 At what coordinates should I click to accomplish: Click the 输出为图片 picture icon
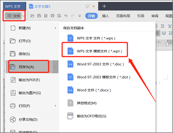12,93
